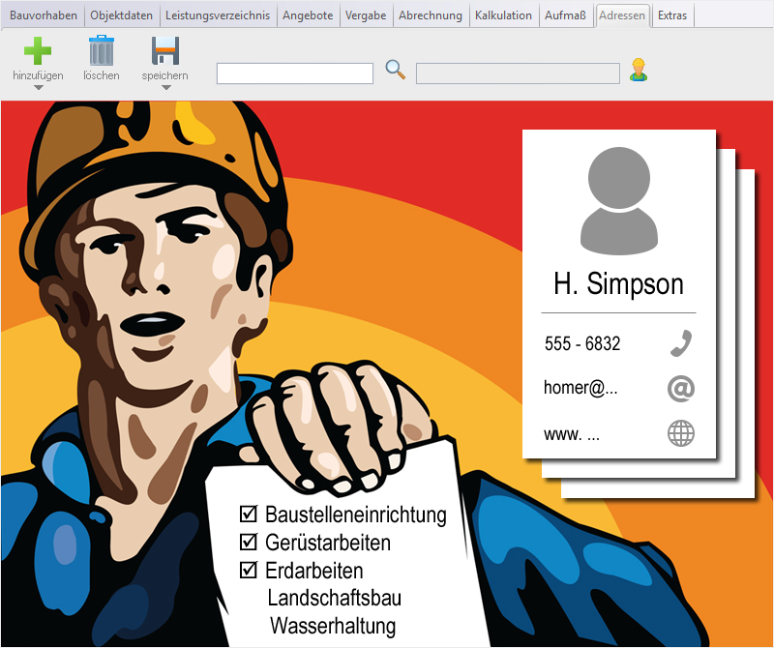Toggle the Gerüstarbeiten checkbox
This screenshot has height=648, width=774.
pos(248,542)
